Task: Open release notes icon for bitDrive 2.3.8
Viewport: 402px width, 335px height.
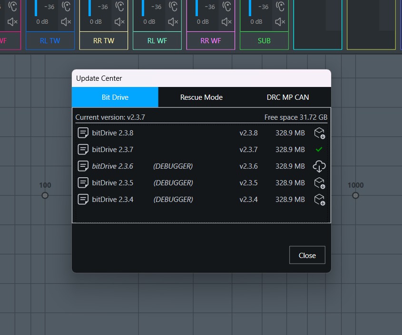Action: tap(83, 133)
